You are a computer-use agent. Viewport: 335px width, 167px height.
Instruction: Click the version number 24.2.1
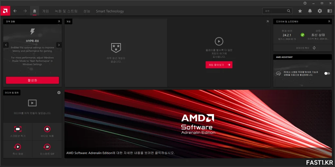coord(287,35)
